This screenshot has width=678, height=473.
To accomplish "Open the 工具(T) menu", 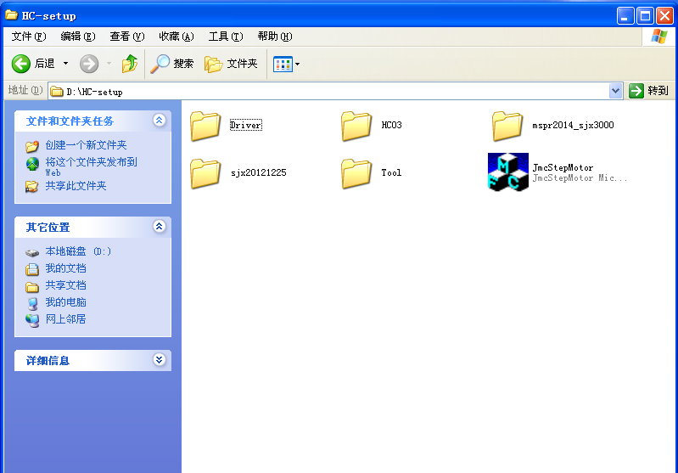I will [x=226, y=37].
